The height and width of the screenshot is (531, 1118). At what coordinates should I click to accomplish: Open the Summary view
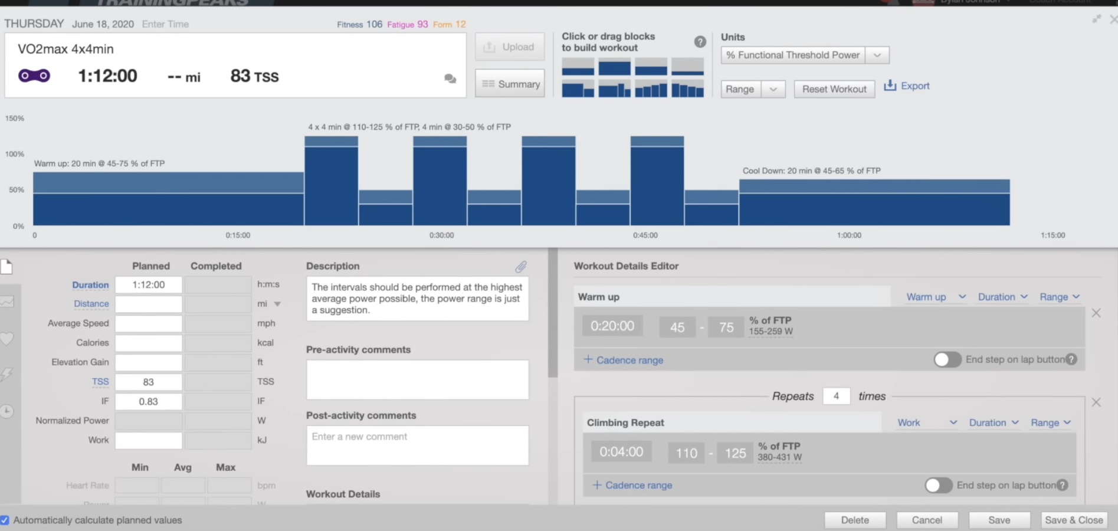[510, 84]
